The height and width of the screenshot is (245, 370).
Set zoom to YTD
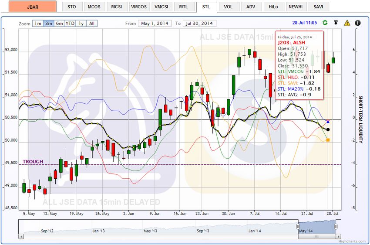70,24
